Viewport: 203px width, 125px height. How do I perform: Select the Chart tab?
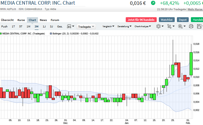pyautogui.click(x=32, y=20)
